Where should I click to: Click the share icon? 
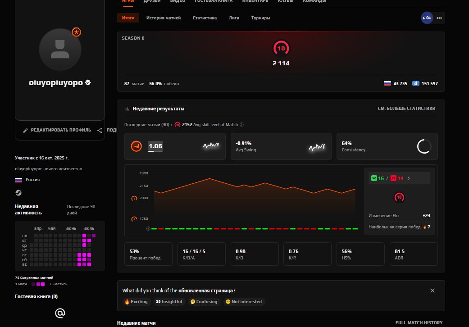coord(100,130)
